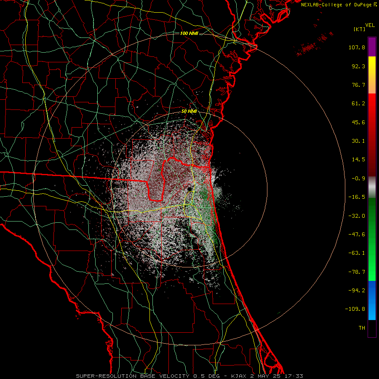Click the gray zero-velocity band on scale
The width and height of the screenshot is (379, 379).
coord(372,187)
